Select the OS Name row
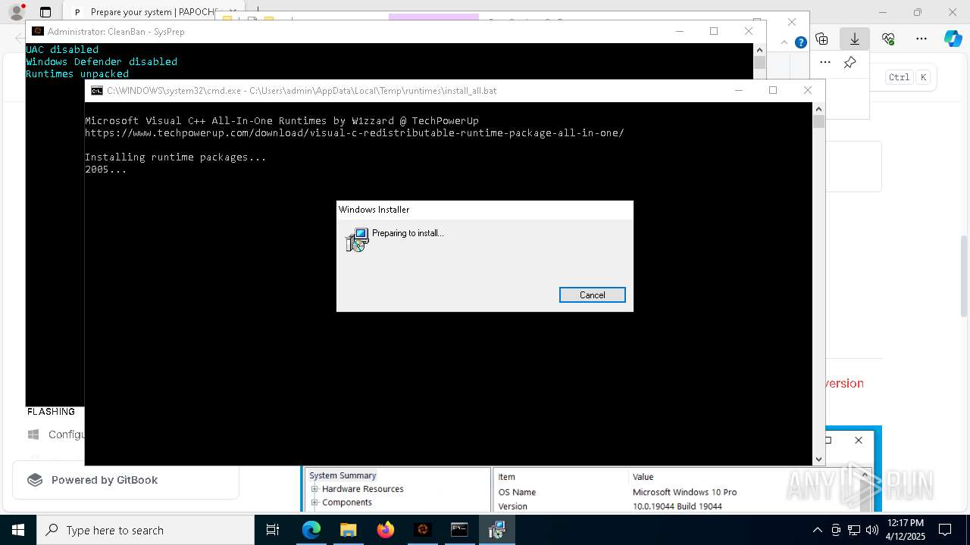 pyautogui.click(x=517, y=492)
